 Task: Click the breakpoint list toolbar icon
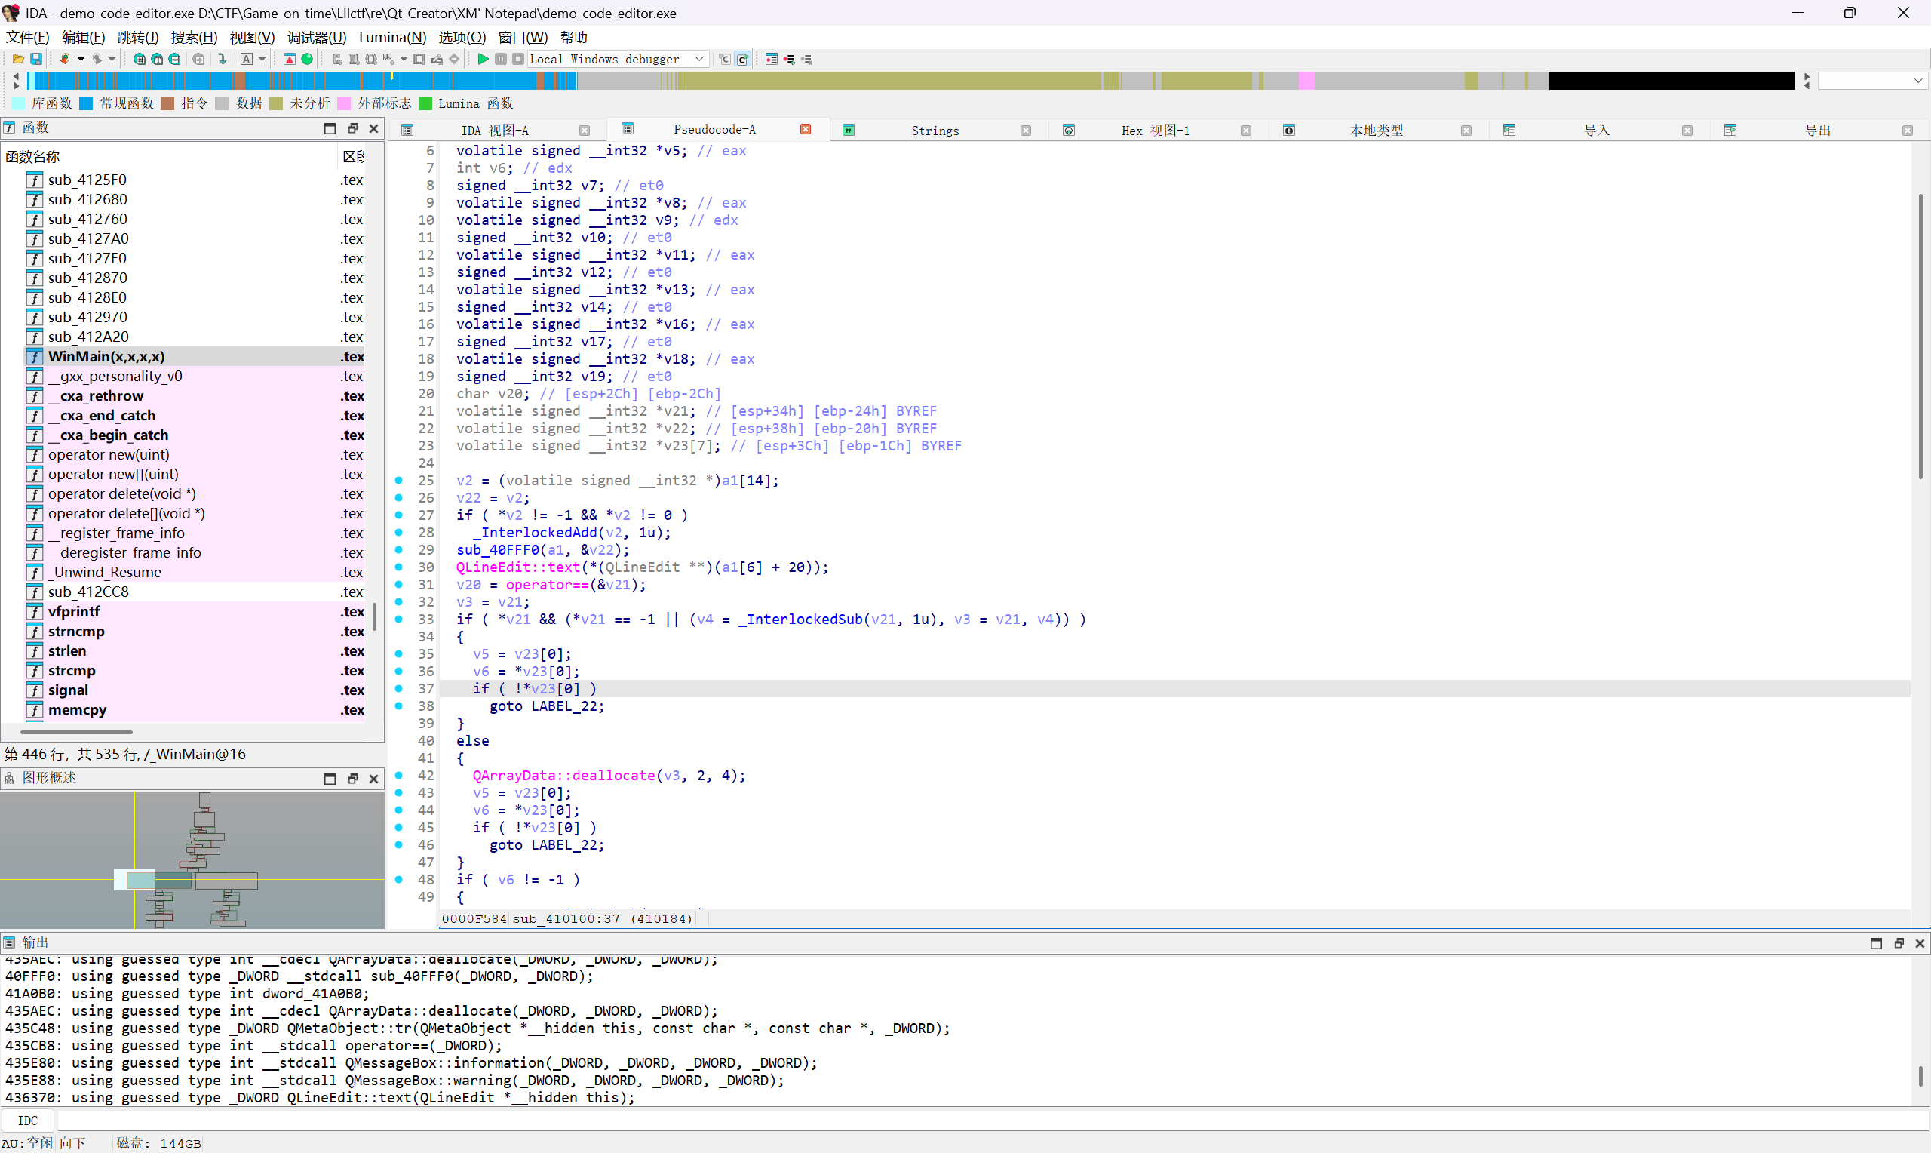[771, 59]
